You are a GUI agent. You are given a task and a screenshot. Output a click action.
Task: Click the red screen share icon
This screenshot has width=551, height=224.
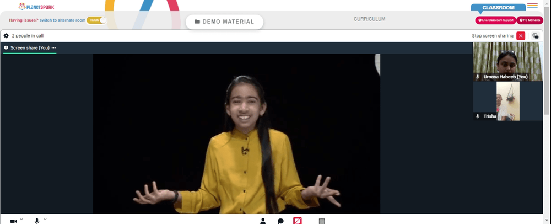[298, 221]
